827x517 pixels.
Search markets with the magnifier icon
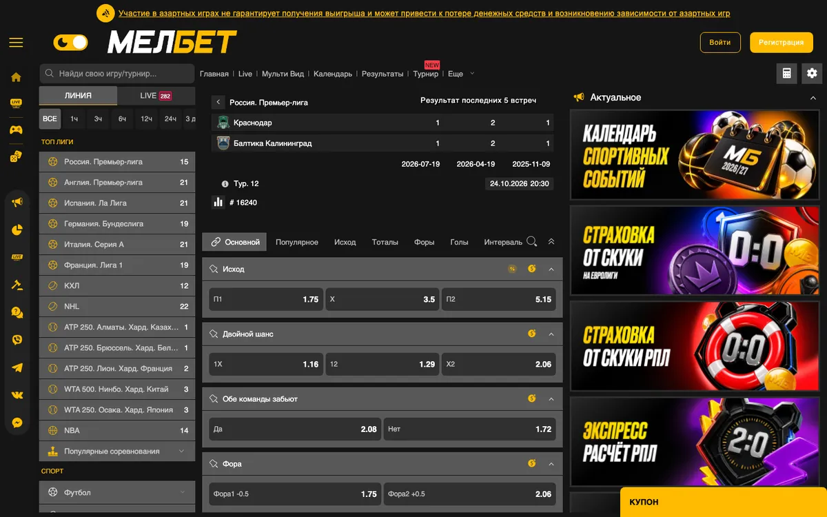tap(531, 241)
